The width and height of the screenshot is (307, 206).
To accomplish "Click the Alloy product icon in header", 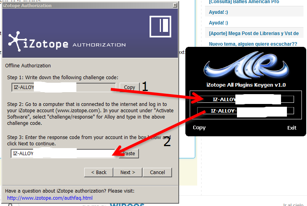I will 160,26.
